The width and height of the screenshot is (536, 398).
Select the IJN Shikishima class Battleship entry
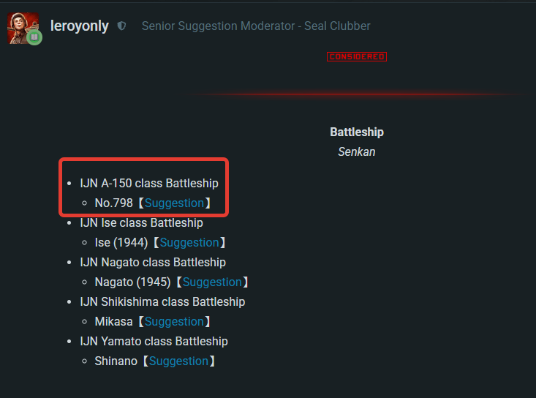(162, 302)
